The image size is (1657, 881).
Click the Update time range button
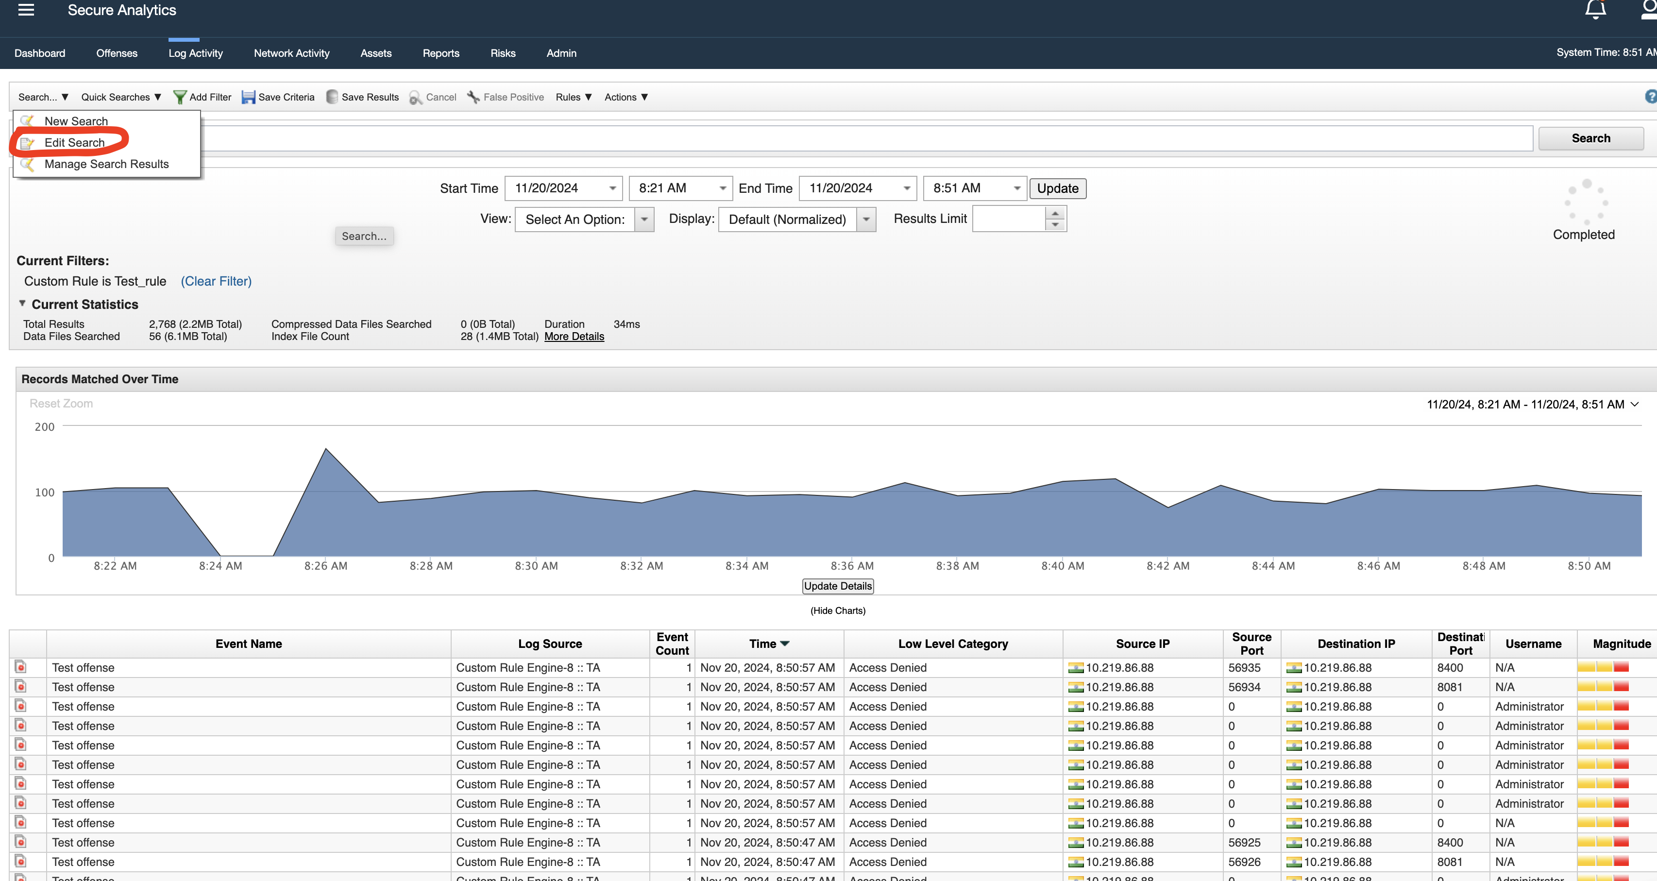(1058, 188)
